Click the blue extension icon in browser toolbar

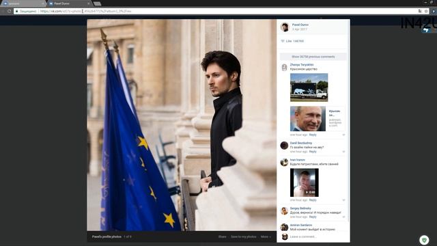pos(434,11)
